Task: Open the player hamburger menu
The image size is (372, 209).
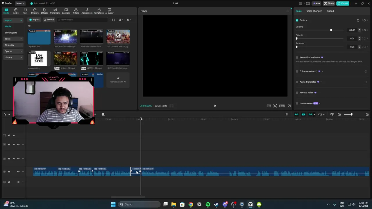Action: click(x=288, y=11)
